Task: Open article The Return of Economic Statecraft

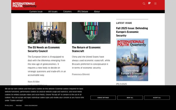Action: (x=86, y=49)
